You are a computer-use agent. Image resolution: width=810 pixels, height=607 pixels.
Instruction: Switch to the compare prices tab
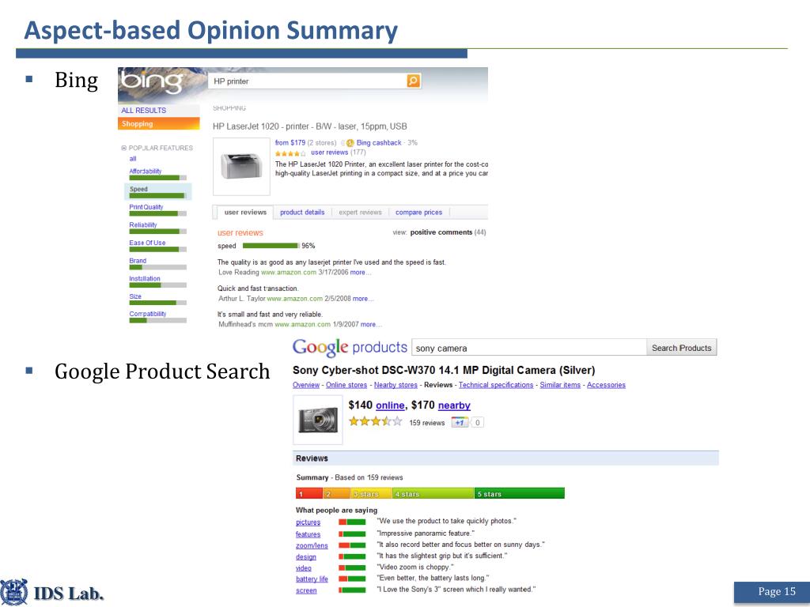419,212
